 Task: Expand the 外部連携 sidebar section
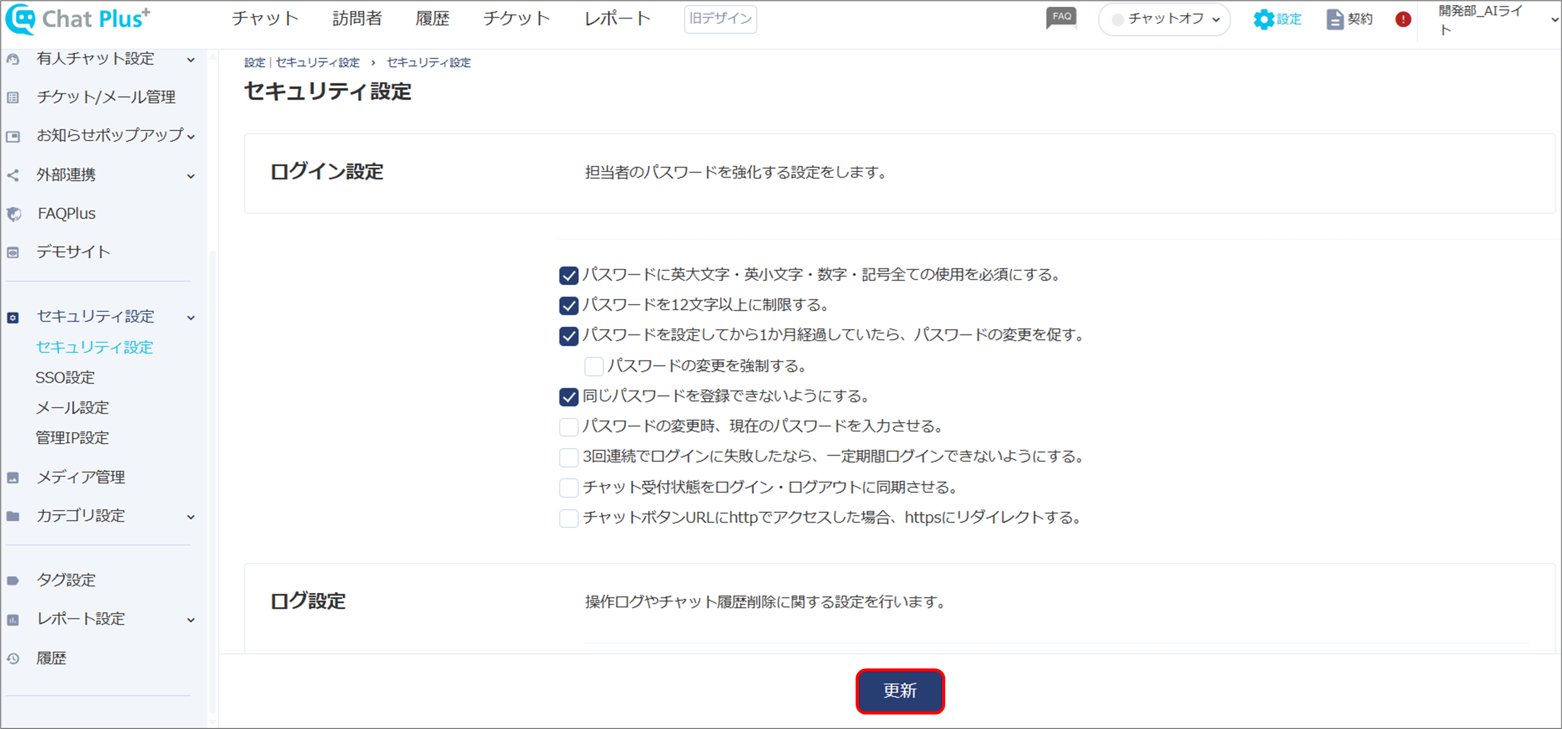tap(191, 176)
